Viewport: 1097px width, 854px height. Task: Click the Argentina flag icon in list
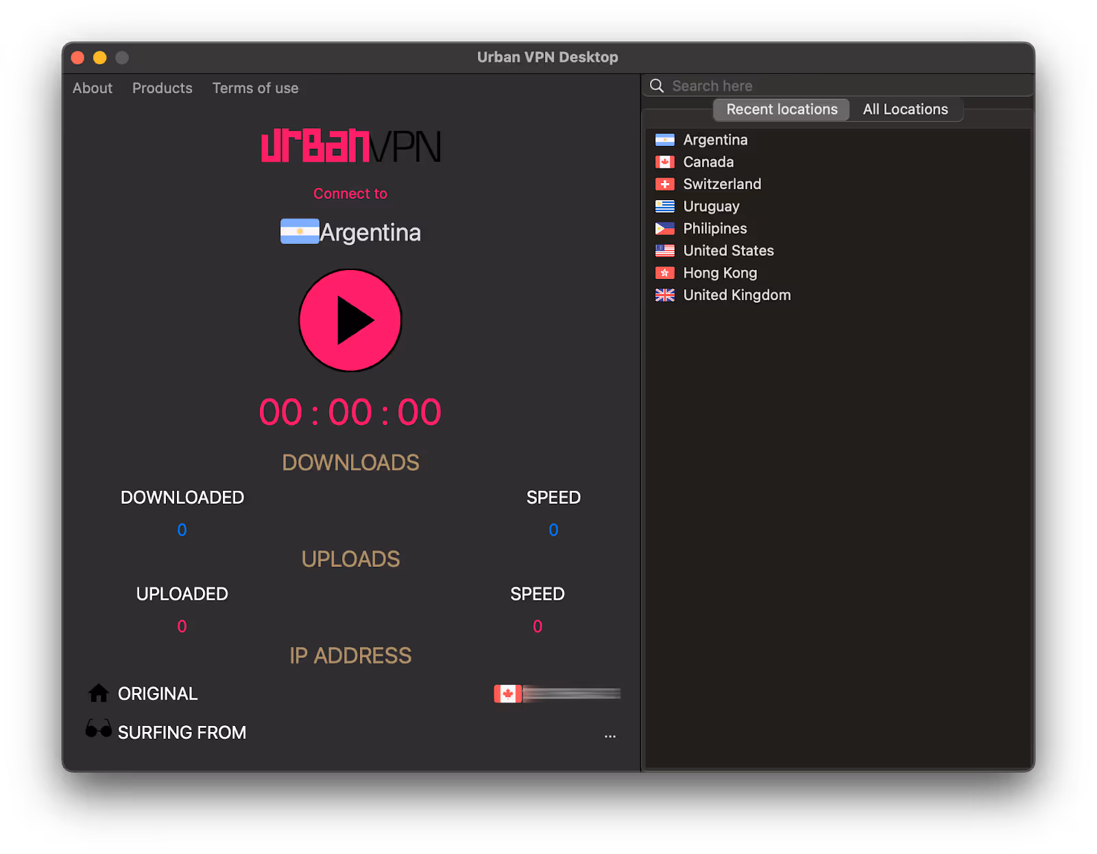click(x=665, y=140)
